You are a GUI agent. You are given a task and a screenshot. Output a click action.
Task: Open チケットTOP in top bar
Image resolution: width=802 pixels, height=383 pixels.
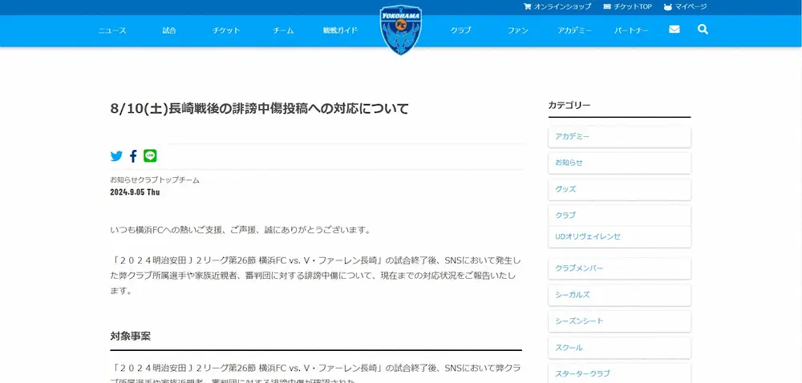tap(628, 6)
